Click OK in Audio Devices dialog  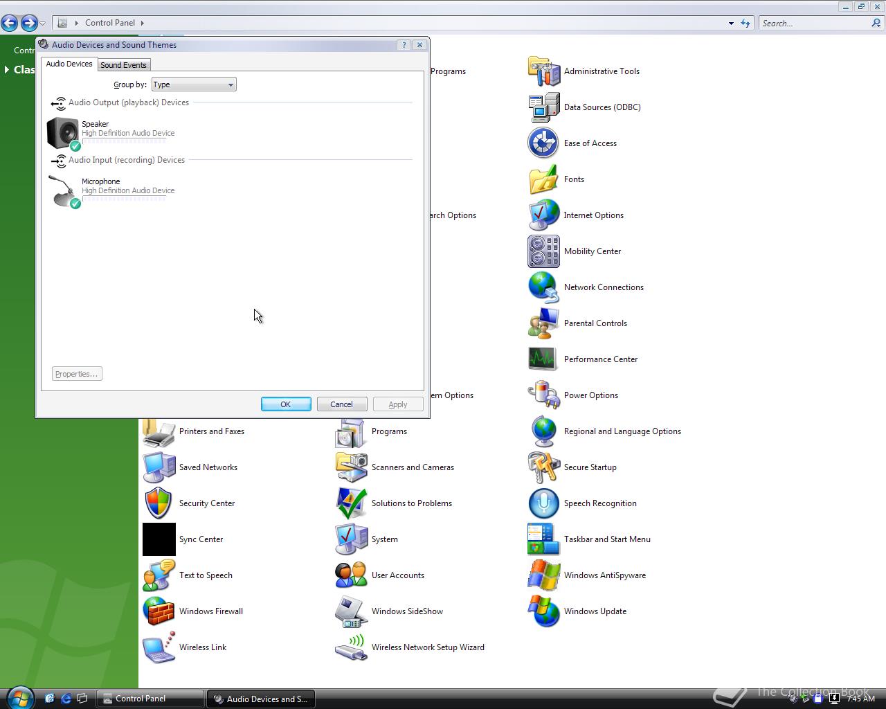pos(286,404)
